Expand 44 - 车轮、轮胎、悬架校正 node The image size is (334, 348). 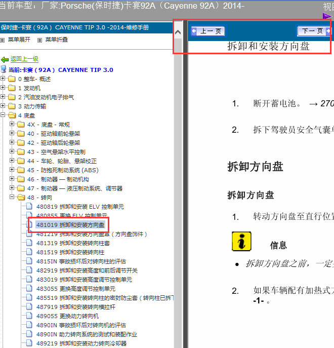pos(12,160)
